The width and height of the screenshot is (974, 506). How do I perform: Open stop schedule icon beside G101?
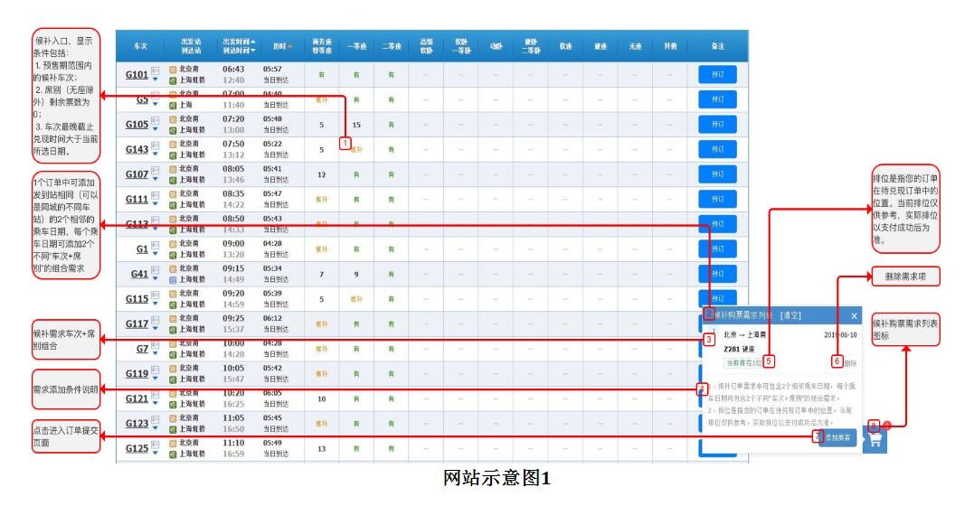(156, 70)
